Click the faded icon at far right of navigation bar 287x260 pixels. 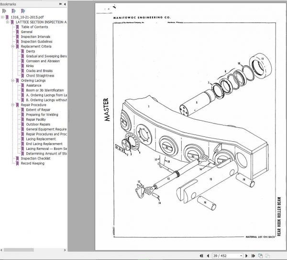[267, 256]
